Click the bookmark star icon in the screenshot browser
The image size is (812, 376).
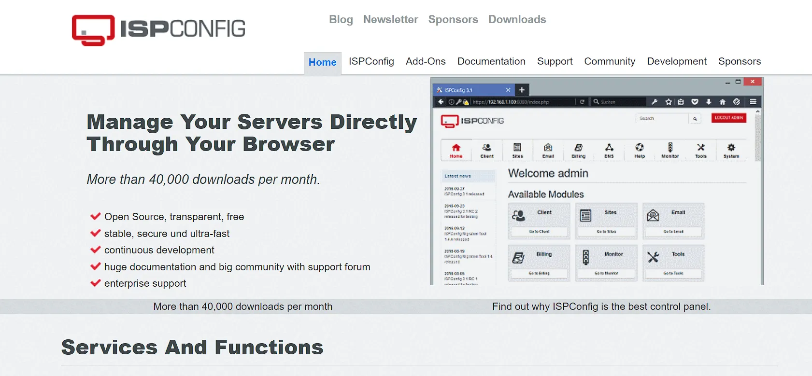(669, 102)
